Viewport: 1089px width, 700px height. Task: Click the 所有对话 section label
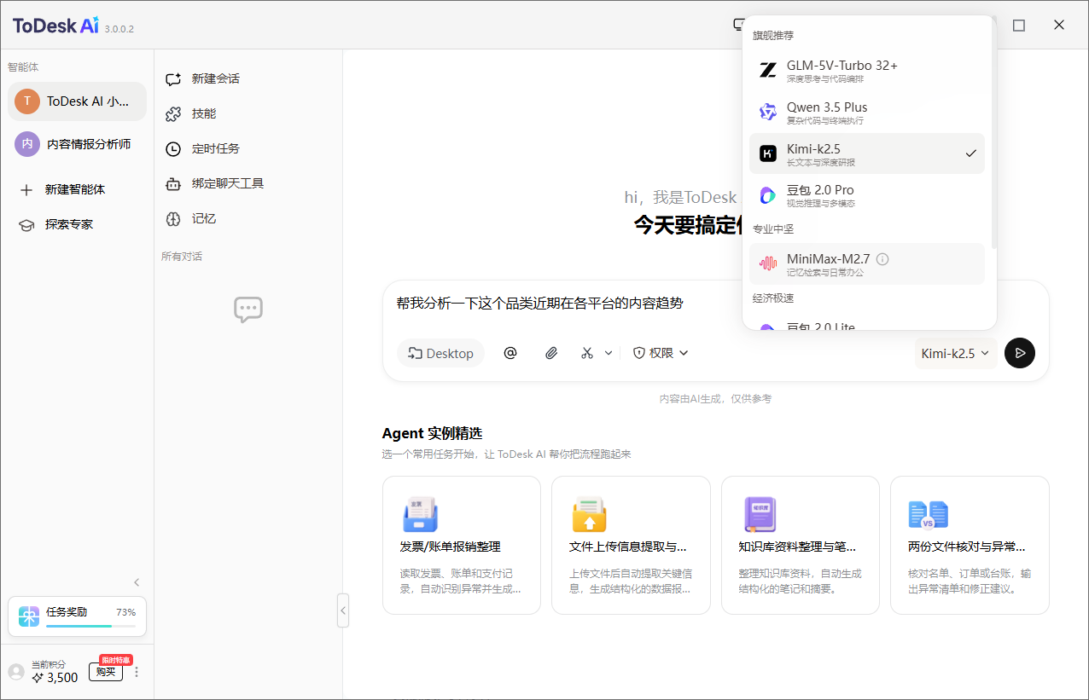182,257
